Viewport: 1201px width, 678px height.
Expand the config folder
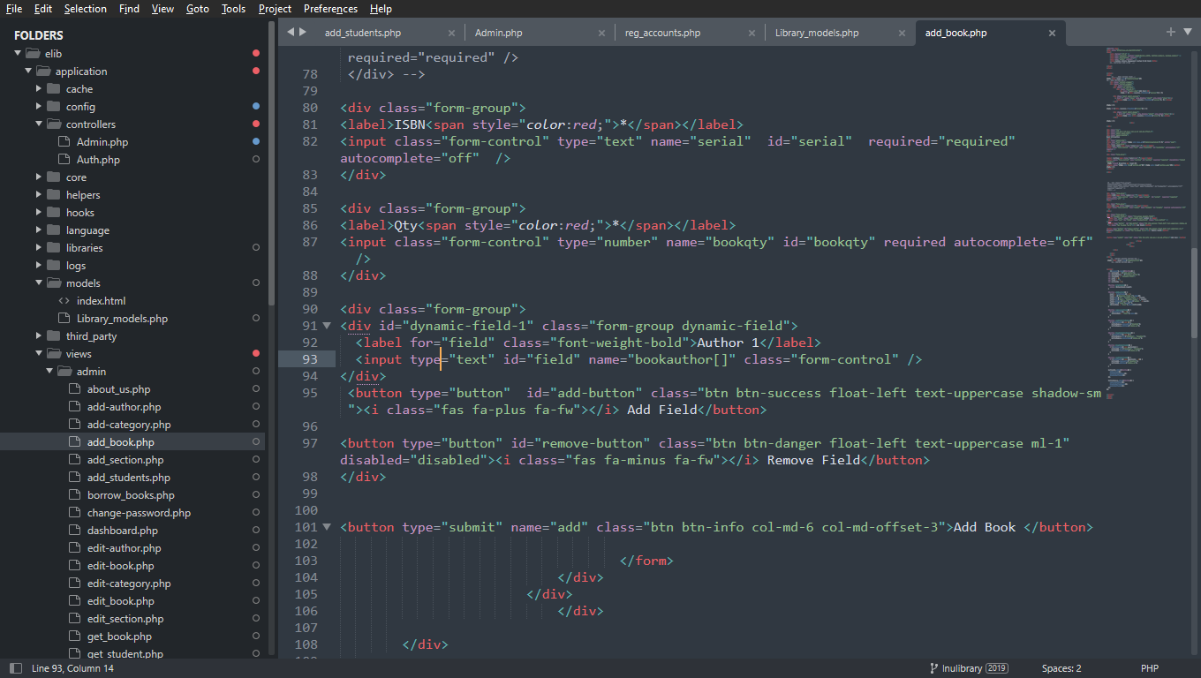(39, 106)
